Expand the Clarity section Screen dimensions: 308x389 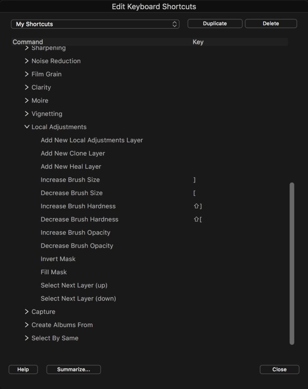pyautogui.click(x=26, y=87)
